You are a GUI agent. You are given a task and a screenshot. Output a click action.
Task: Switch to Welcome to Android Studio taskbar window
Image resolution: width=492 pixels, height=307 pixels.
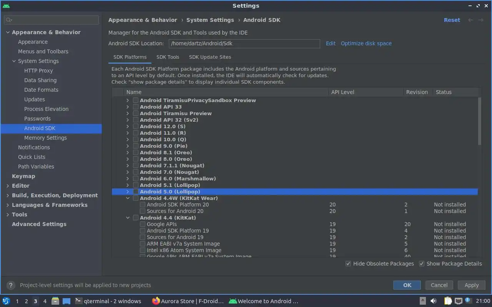(264, 301)
